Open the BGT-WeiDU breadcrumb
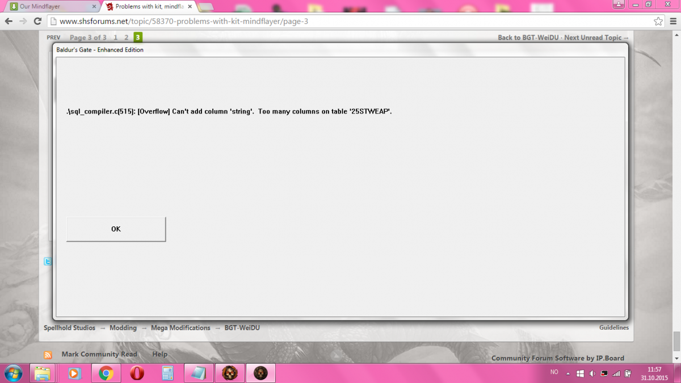The width and height of the screenshot is (681, 383). pos(242,328)
